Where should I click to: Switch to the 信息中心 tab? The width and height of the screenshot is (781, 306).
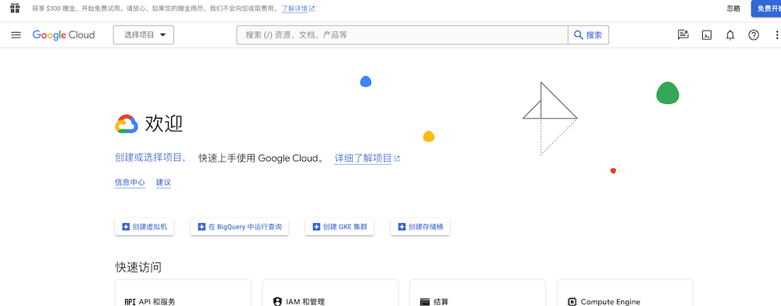130,182
